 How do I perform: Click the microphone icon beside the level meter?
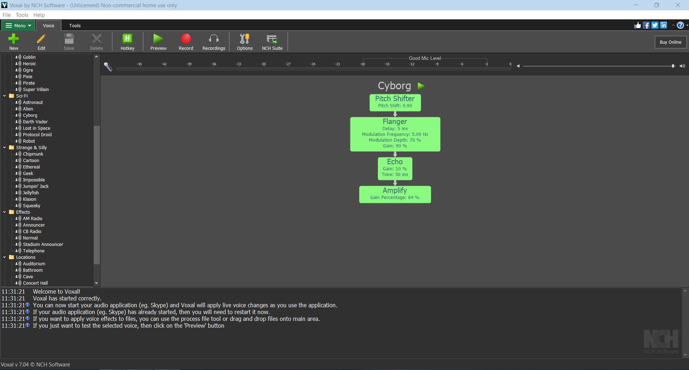tap(108, 66)
